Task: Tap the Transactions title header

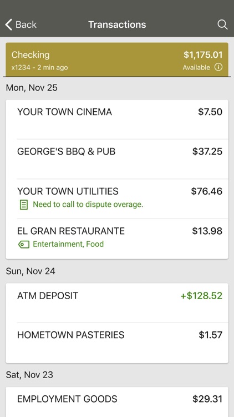Action: (x=117, y=24)
